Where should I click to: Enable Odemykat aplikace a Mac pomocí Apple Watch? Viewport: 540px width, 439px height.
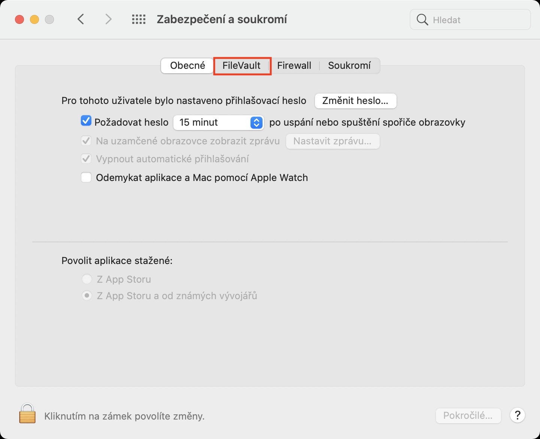click(x=86, y=177)
